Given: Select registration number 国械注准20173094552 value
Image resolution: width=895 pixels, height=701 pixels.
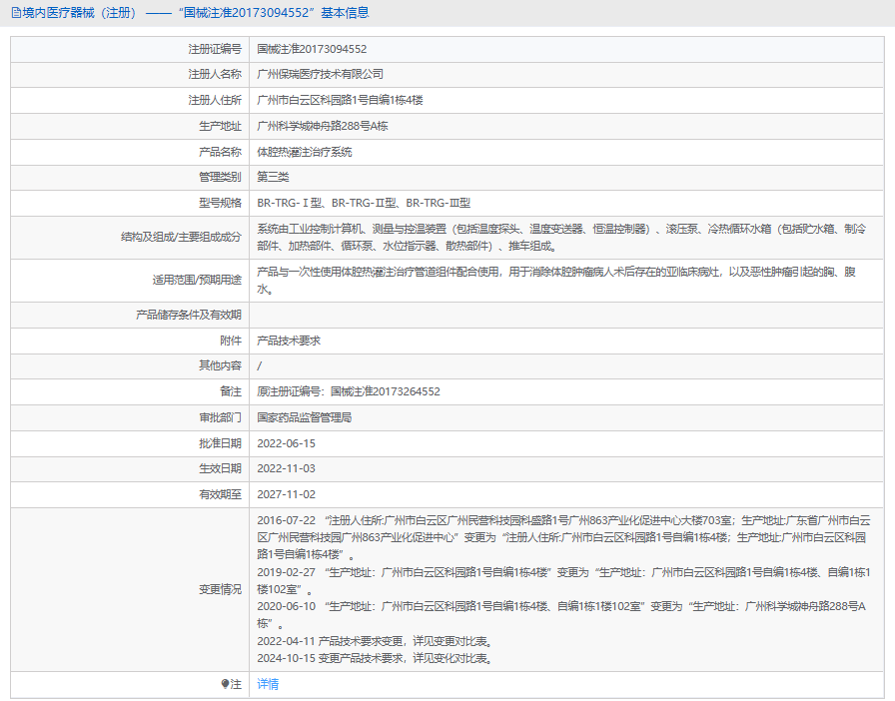Looking at the screenshot, I should tap(312, 49).
